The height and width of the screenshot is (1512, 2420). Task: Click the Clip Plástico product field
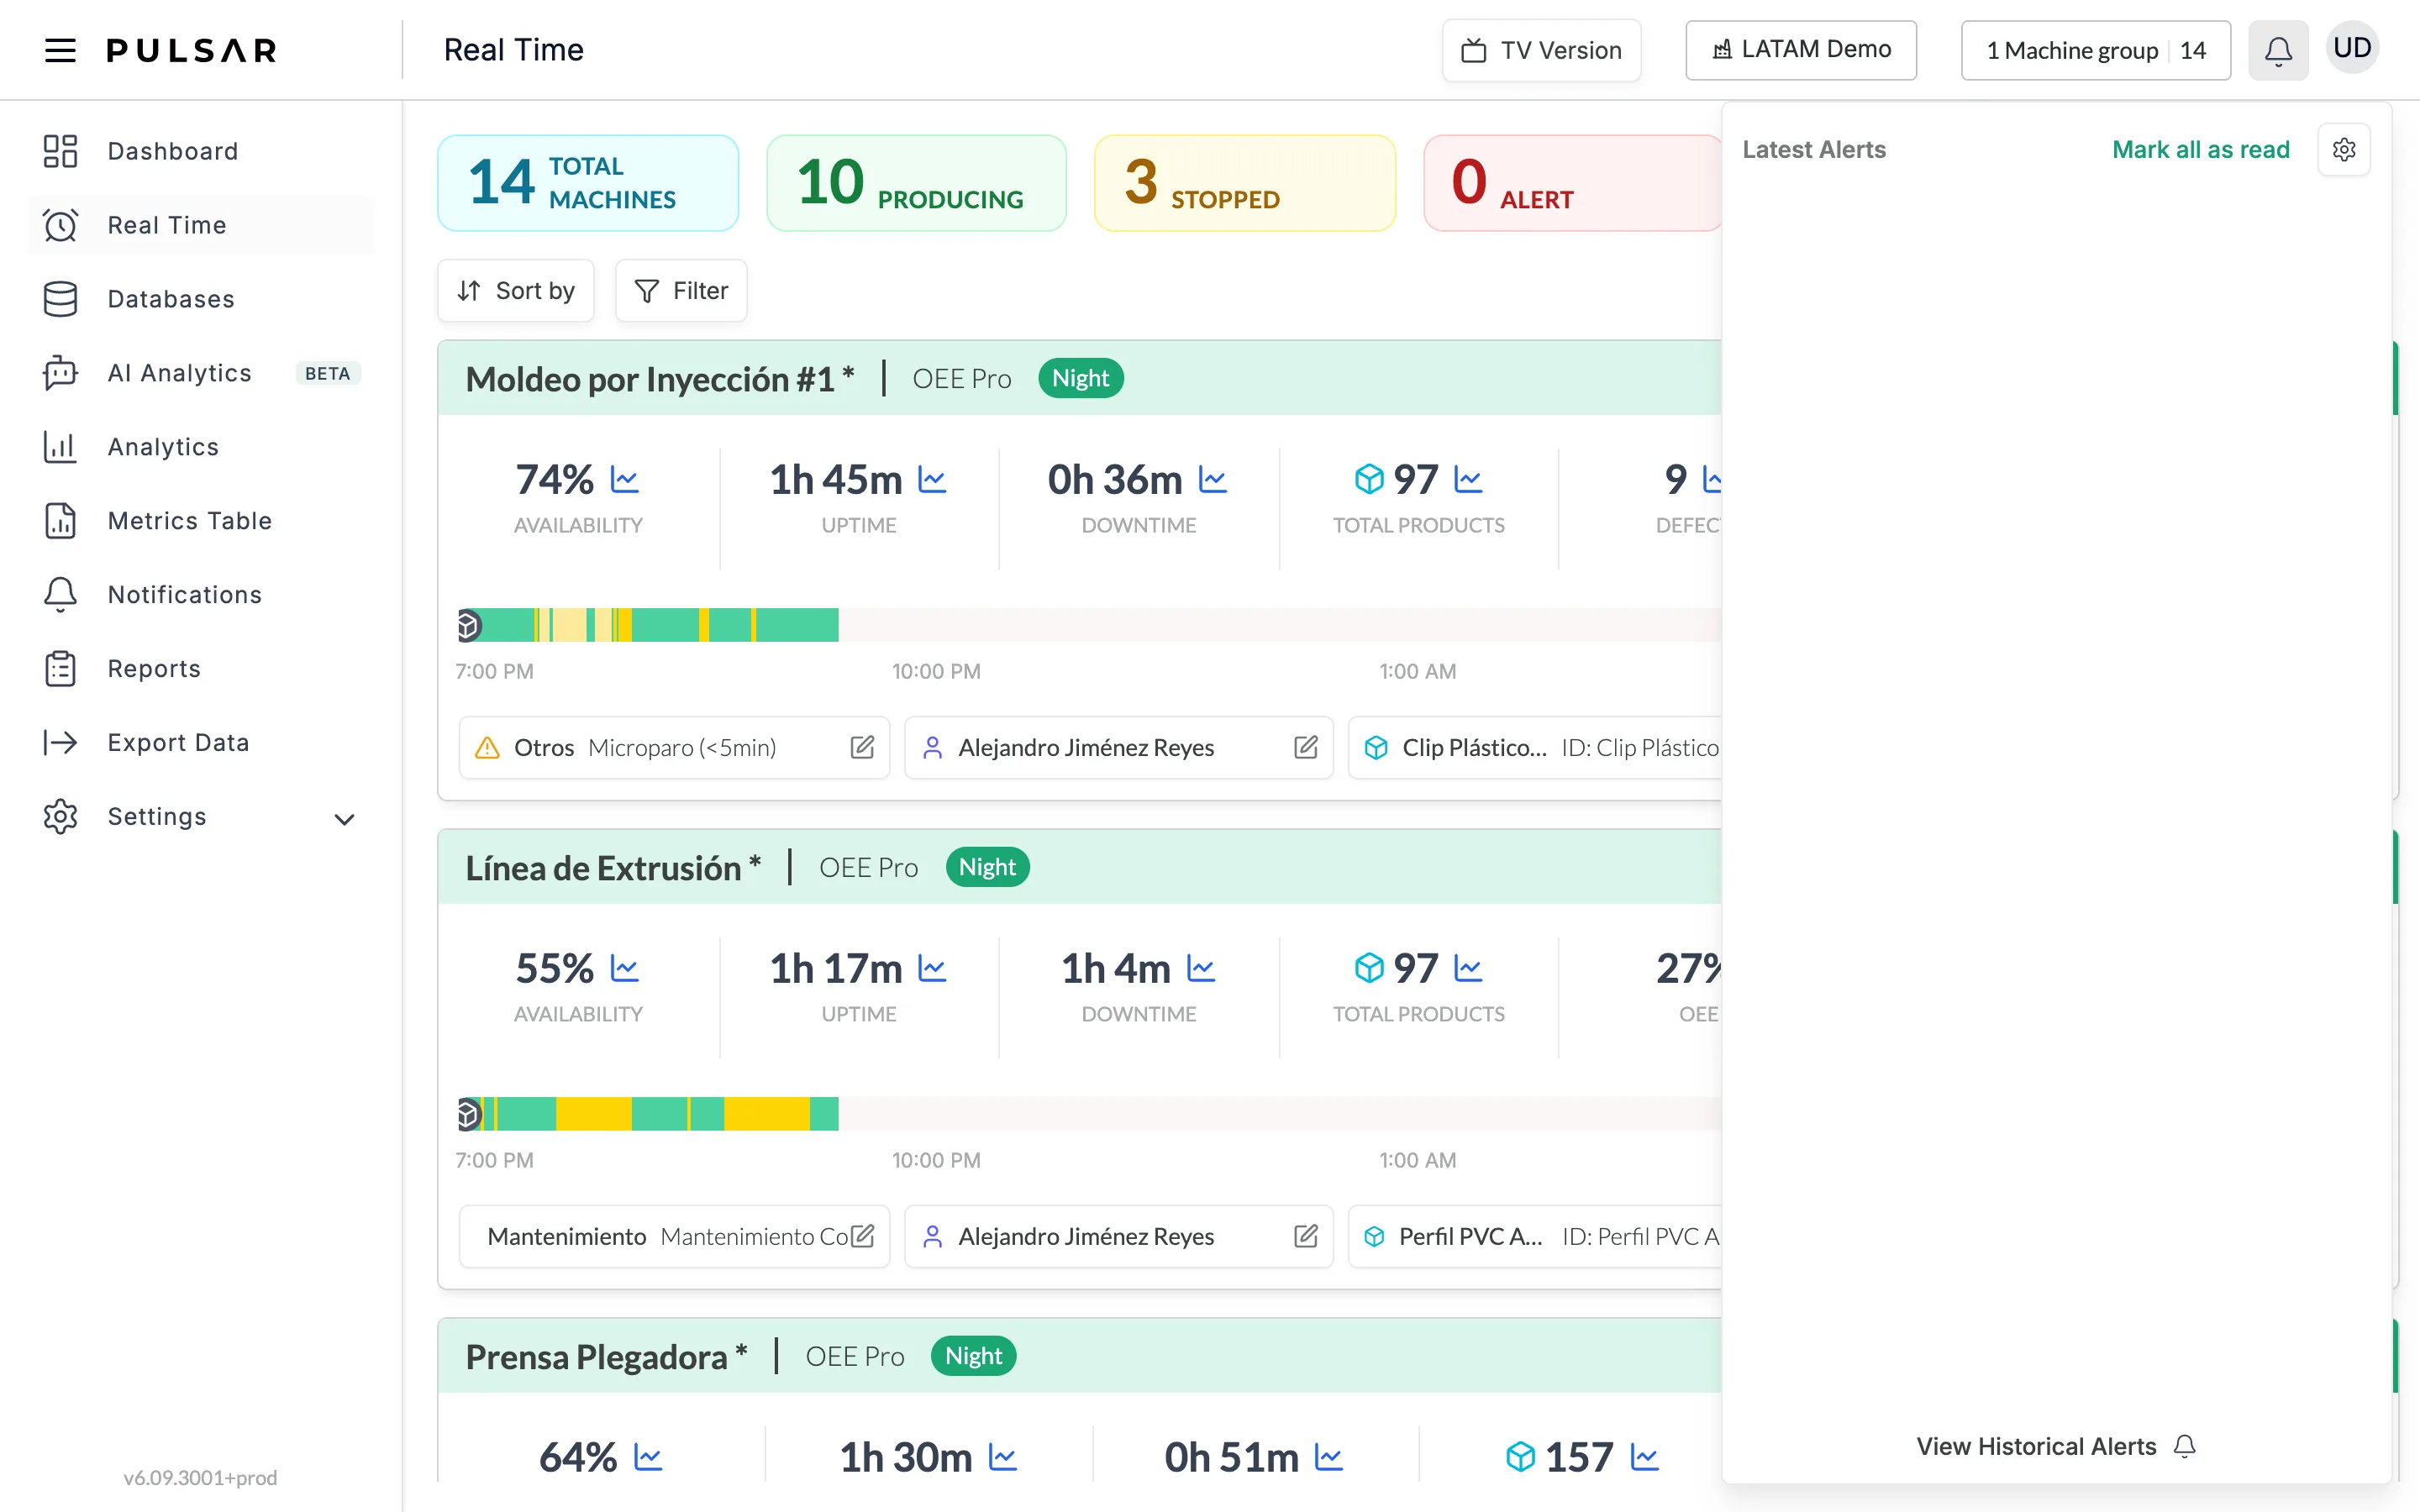[1535, 747]
